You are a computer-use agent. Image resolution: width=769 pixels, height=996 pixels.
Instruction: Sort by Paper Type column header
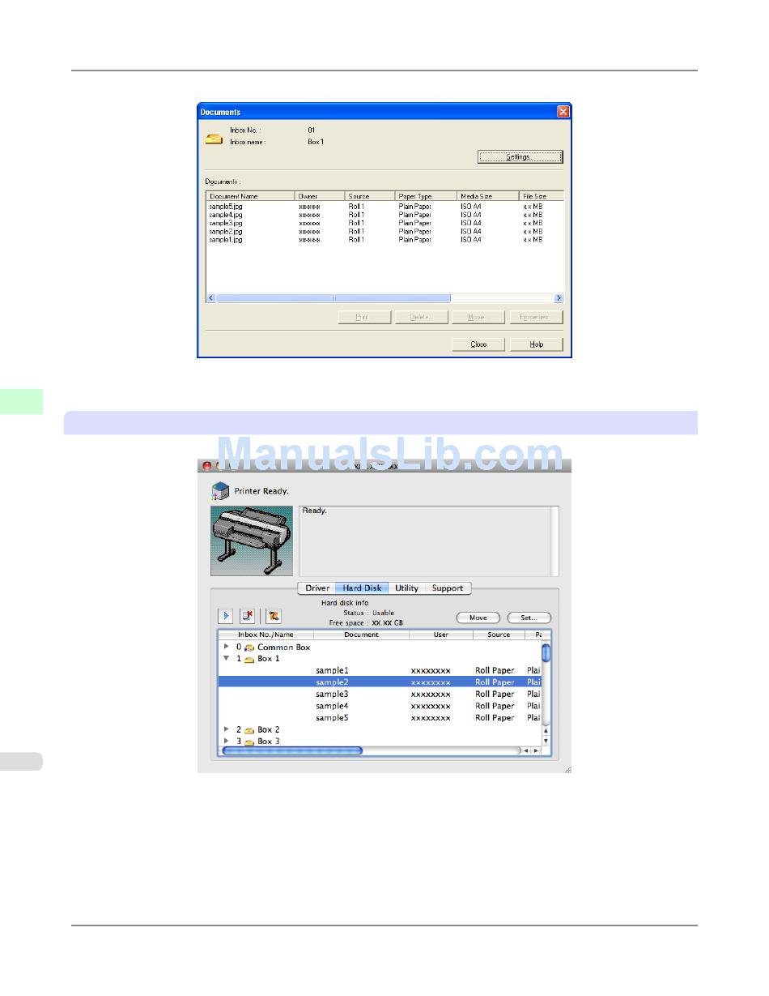(426, 196)
